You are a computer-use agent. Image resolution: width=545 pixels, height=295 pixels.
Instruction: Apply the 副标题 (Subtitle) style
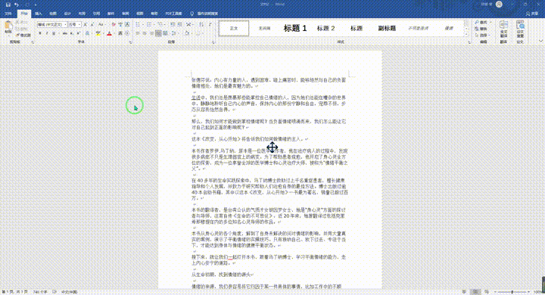387,28
